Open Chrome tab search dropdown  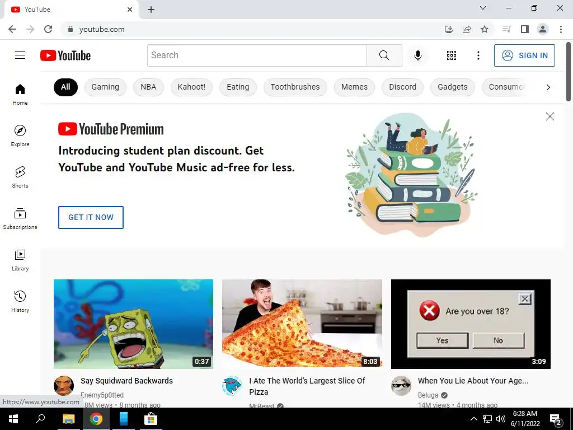coord(483,8)
